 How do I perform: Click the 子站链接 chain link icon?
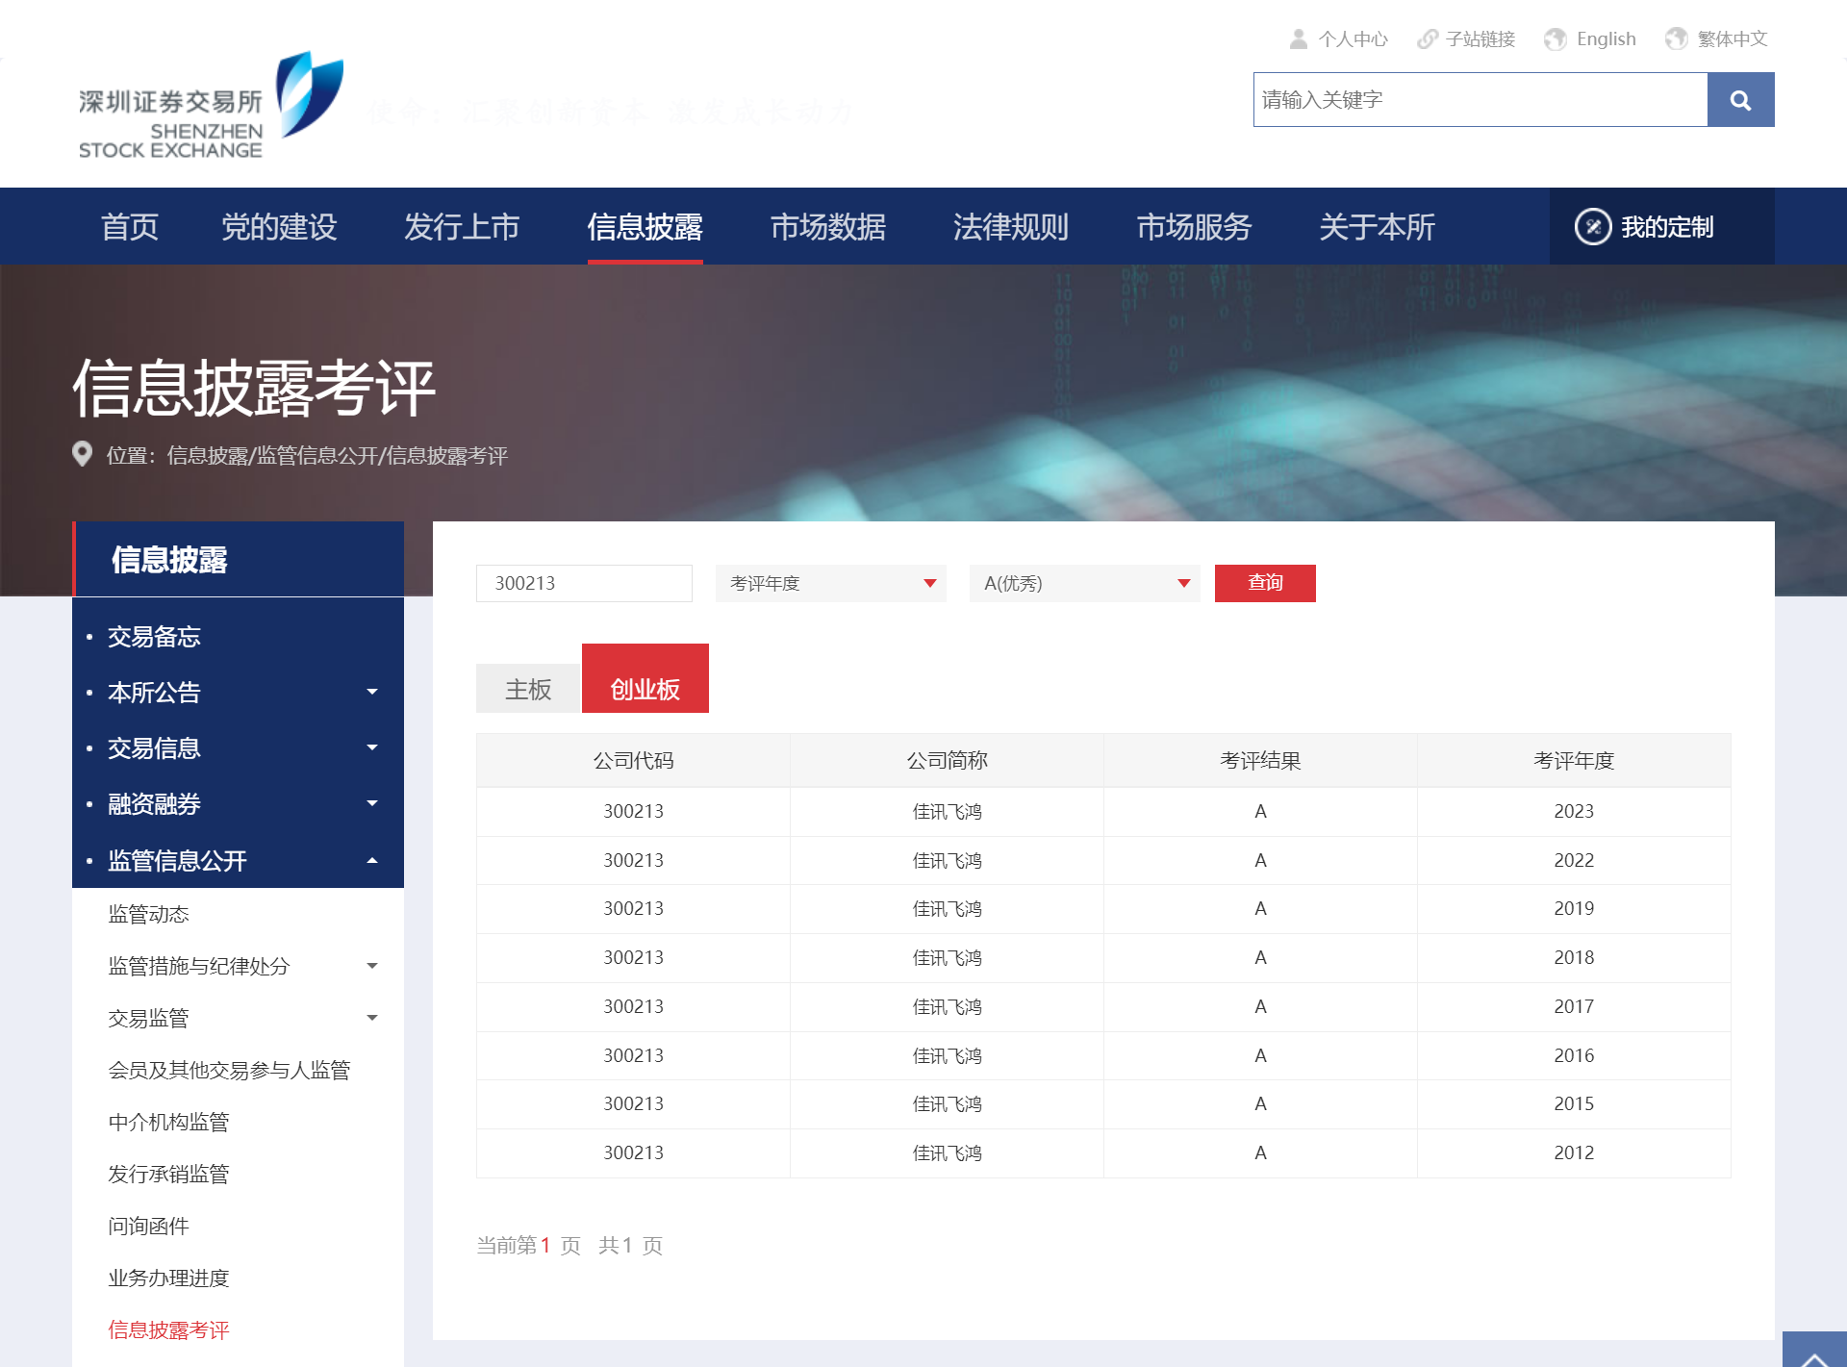[1427, 39]
